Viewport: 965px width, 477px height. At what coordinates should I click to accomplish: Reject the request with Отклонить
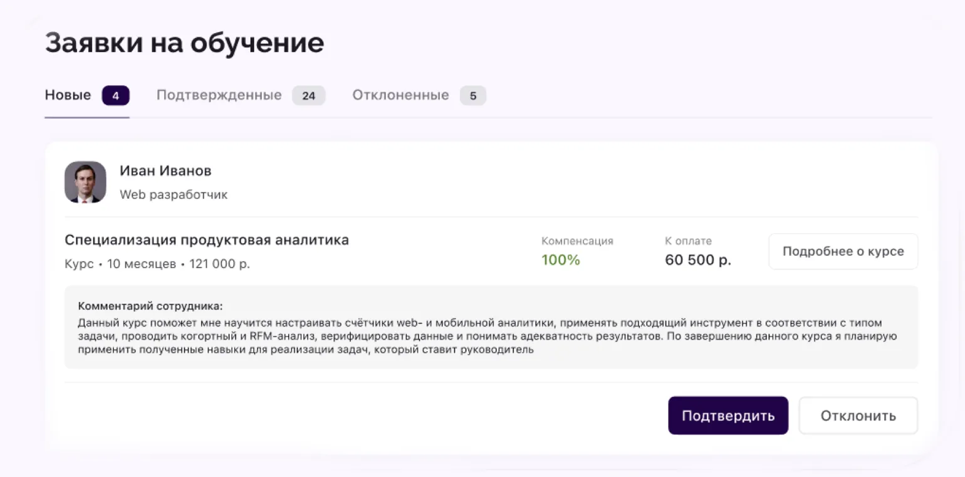(858, 416)
